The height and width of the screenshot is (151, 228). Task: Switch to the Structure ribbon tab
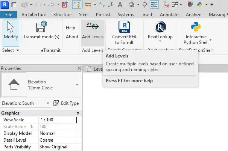tap(62, 15)
